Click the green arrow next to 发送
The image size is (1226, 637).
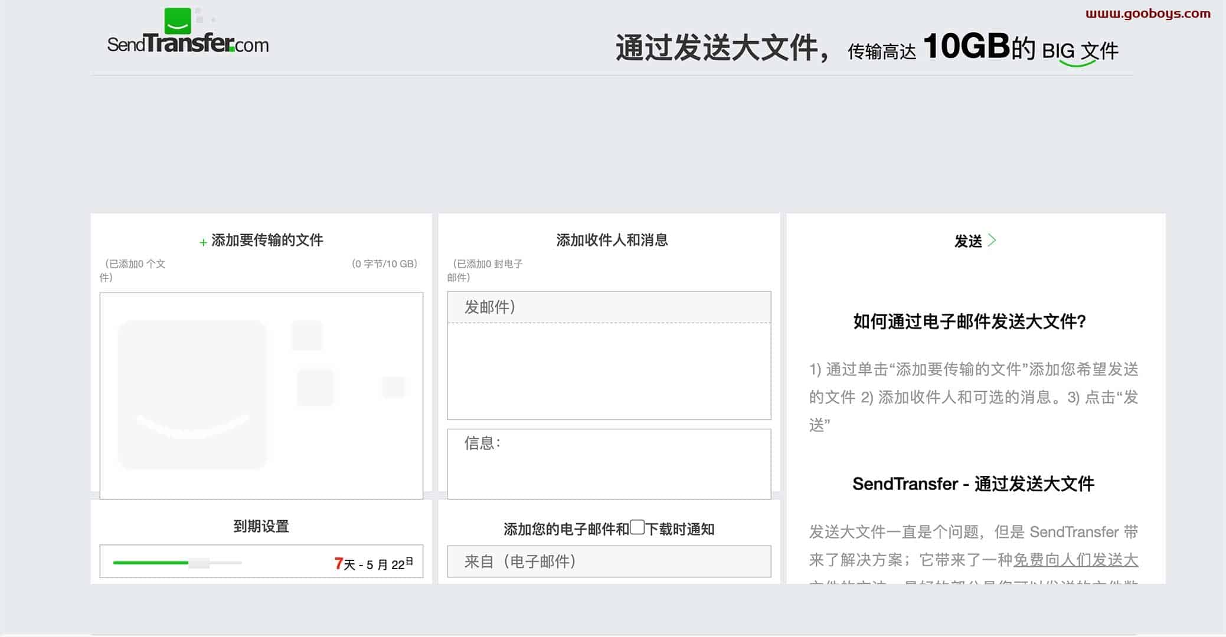(992, 240)
